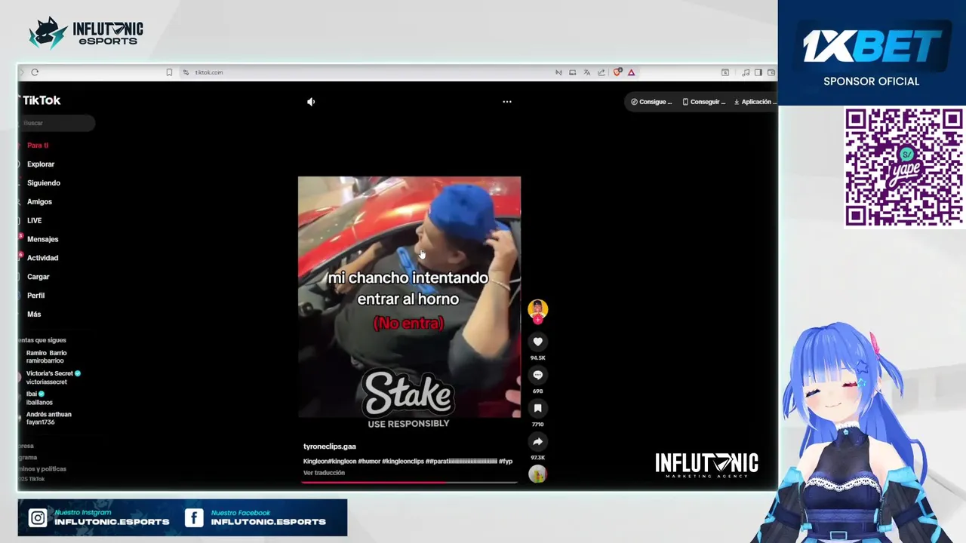Click the 1XBET sponsor logo
Screen dimensions: 966x543
click(872, 47)
